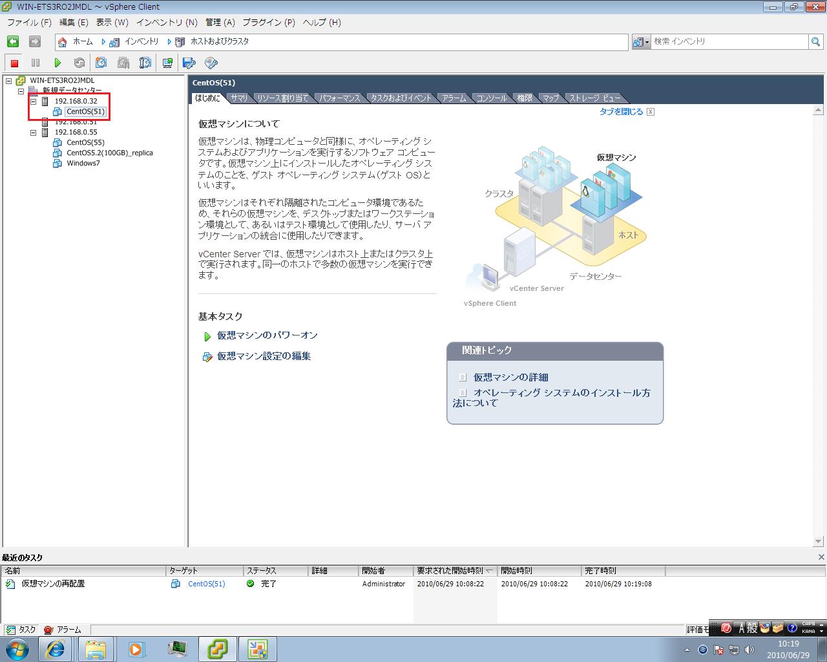The image size is (827, 662).
Task: Open Internet Explorer from the taskbar
Action: tap(56, 648)
